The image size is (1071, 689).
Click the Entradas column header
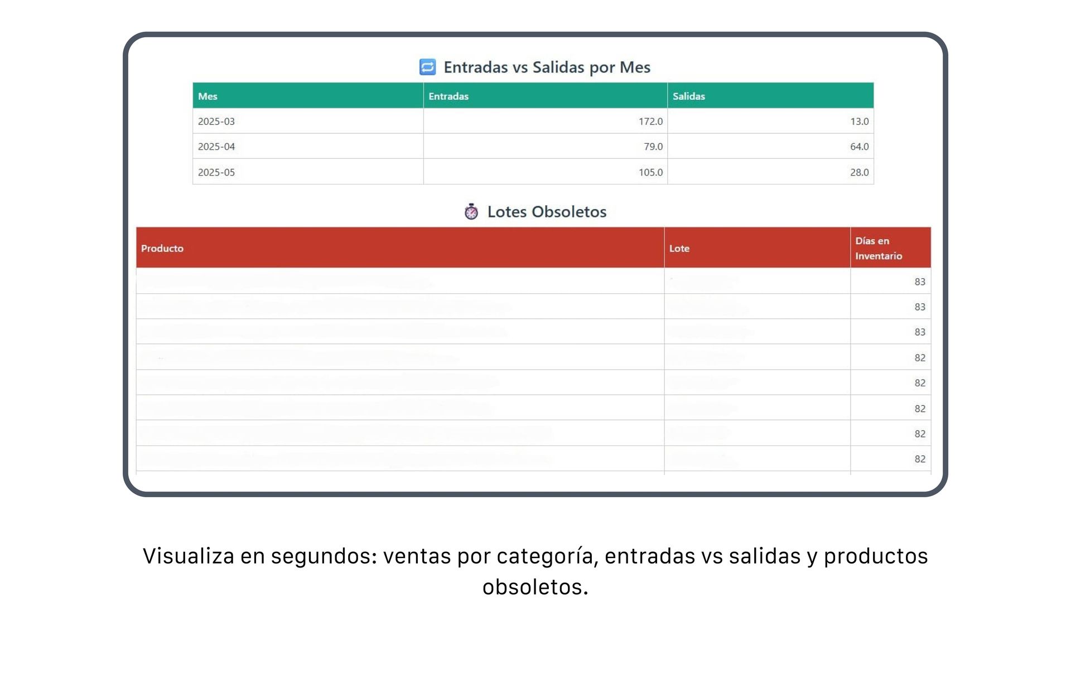[448, 96]
